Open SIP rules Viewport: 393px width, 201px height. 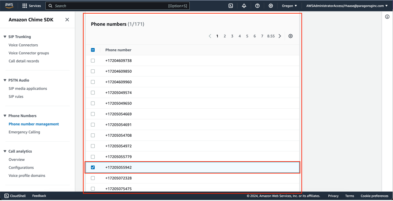pyautogui.click(x=16, y=97)
